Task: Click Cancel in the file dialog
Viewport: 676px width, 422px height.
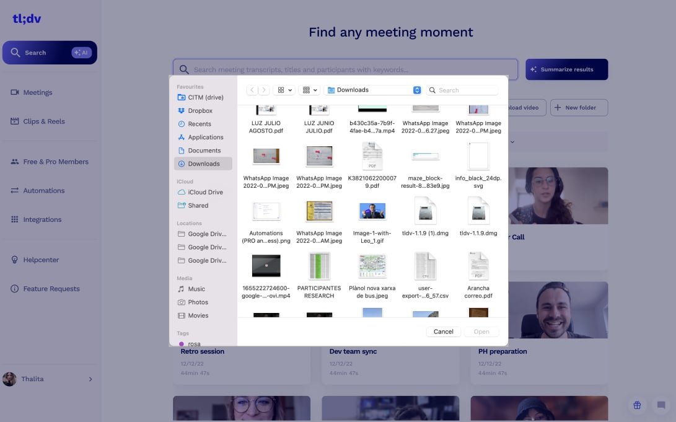Action: (443, 332)
